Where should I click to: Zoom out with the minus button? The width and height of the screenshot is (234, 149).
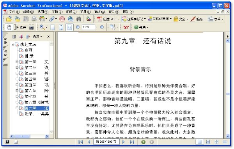78,27
